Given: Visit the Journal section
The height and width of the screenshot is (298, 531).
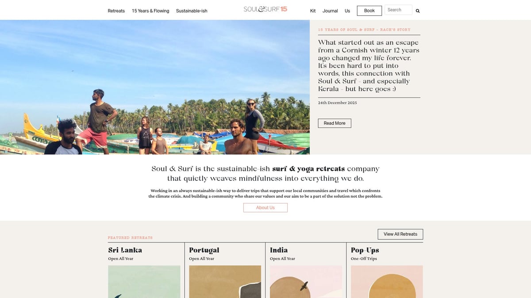Looking at the screenshot, I should tap(330, 11).
